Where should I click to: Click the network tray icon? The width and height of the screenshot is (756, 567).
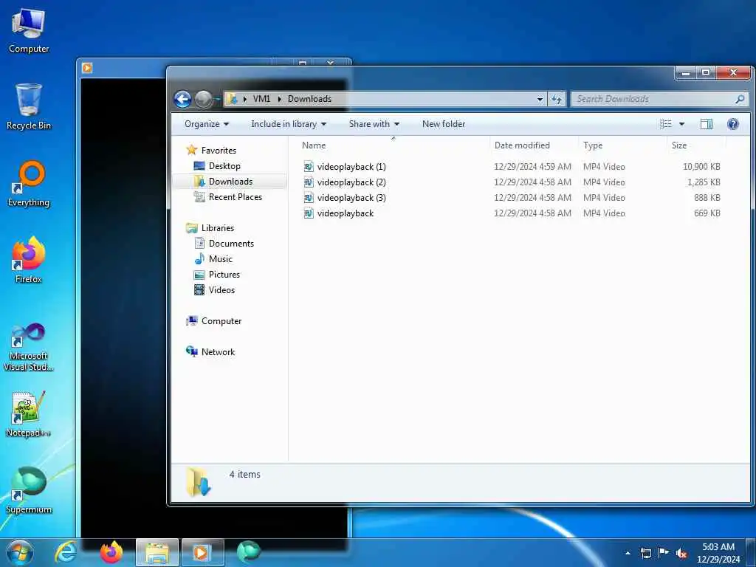point(645,553)
